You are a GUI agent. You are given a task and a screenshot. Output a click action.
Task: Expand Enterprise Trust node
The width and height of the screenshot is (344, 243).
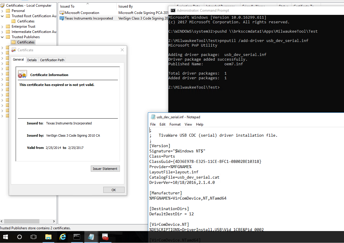point(2,27)
